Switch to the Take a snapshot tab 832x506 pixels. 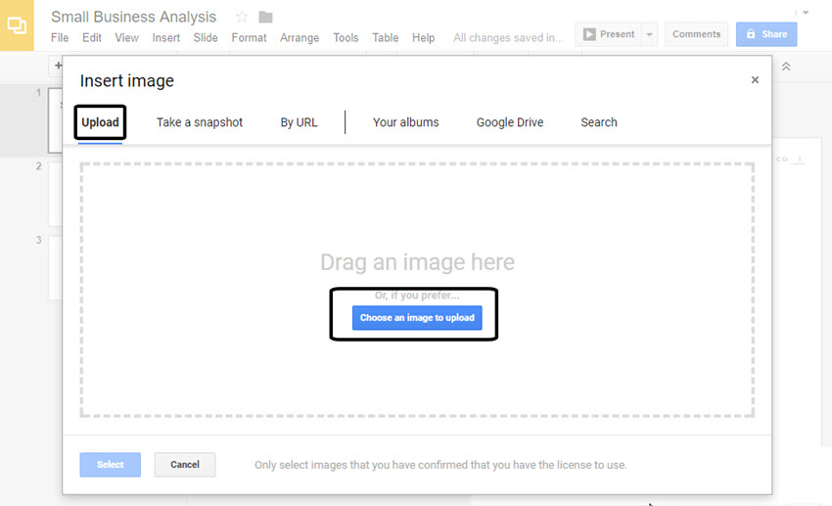[x=200, y=122]
